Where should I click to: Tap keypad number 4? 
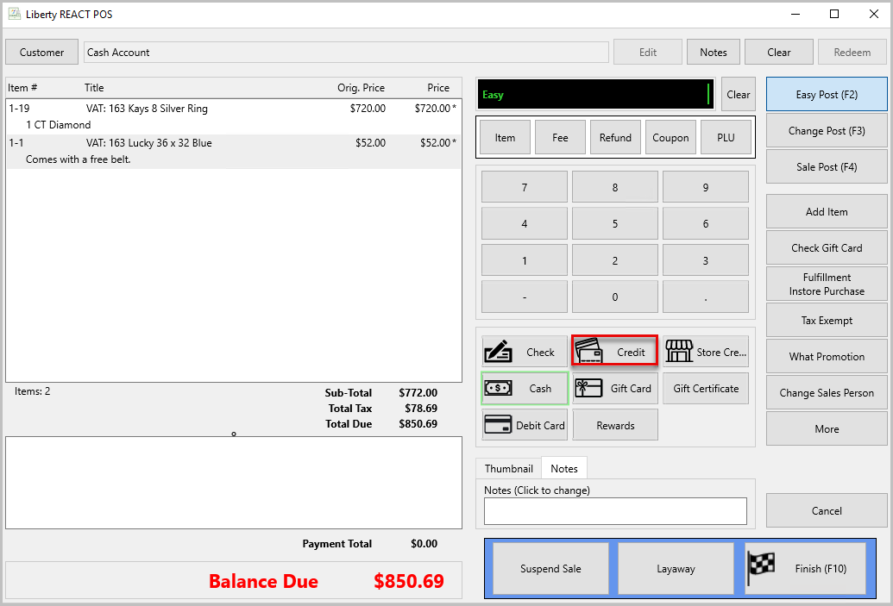coord(525,223)
